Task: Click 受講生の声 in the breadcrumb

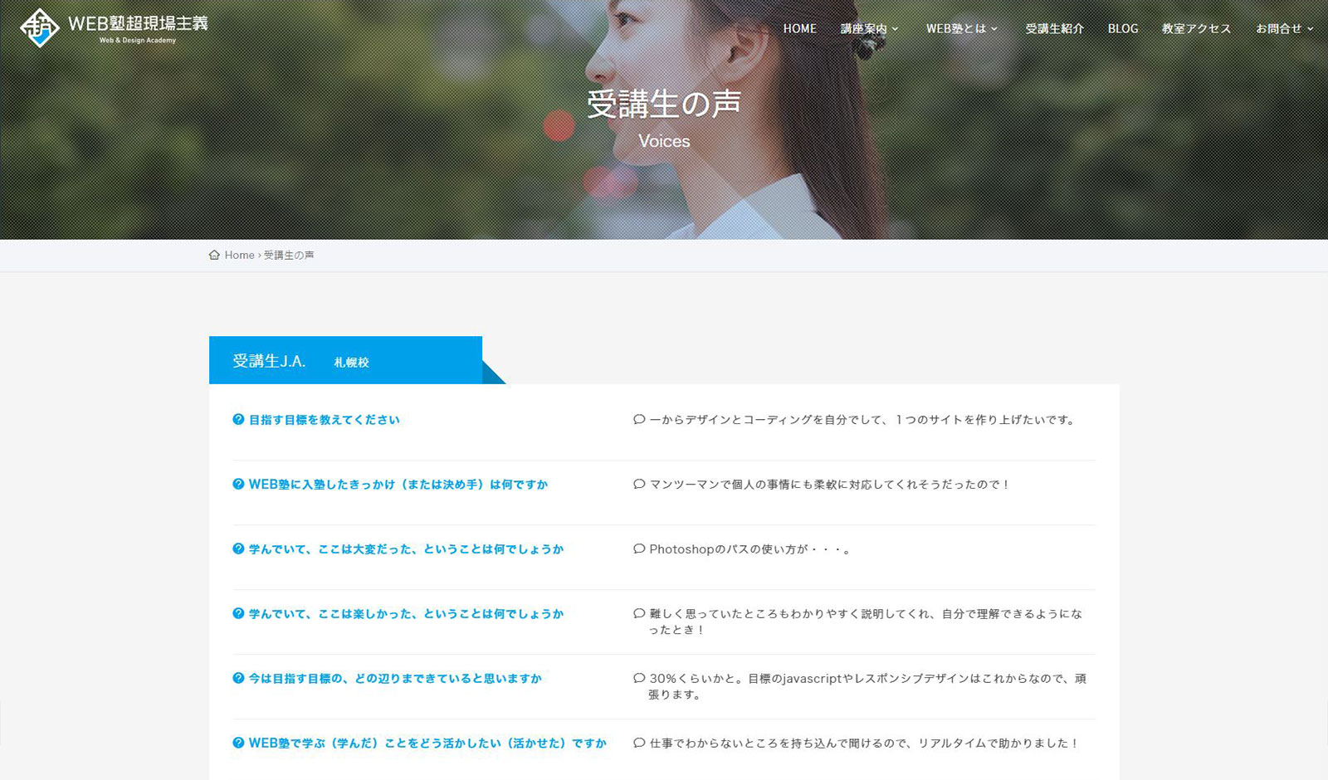Action: coord(289,255)
